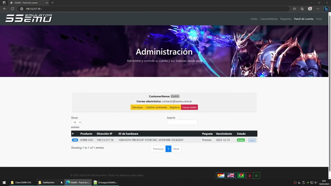Screen dimensions: 331x186
Task: Click the Descargas button
Action: pos(137,107)
